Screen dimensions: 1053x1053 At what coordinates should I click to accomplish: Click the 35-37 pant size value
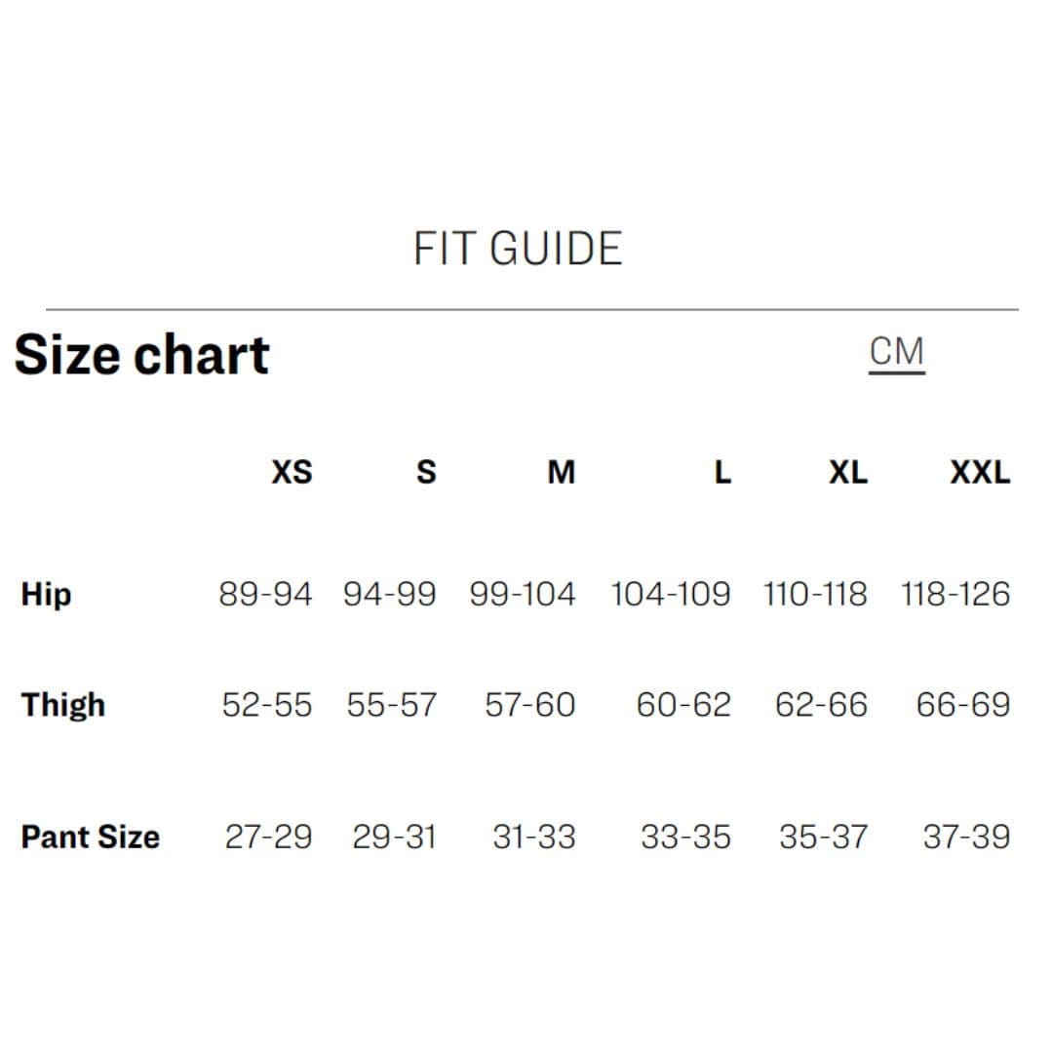[823, 837]
